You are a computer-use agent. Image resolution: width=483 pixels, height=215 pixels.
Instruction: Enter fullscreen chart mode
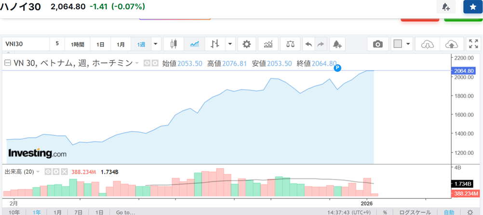point(473,44)
